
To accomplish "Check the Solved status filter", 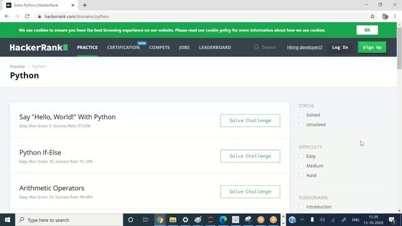I will [301, 115].
